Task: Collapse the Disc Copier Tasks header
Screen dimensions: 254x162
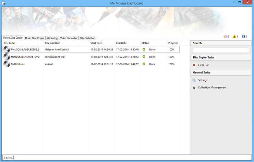Action: pos(220,57)
